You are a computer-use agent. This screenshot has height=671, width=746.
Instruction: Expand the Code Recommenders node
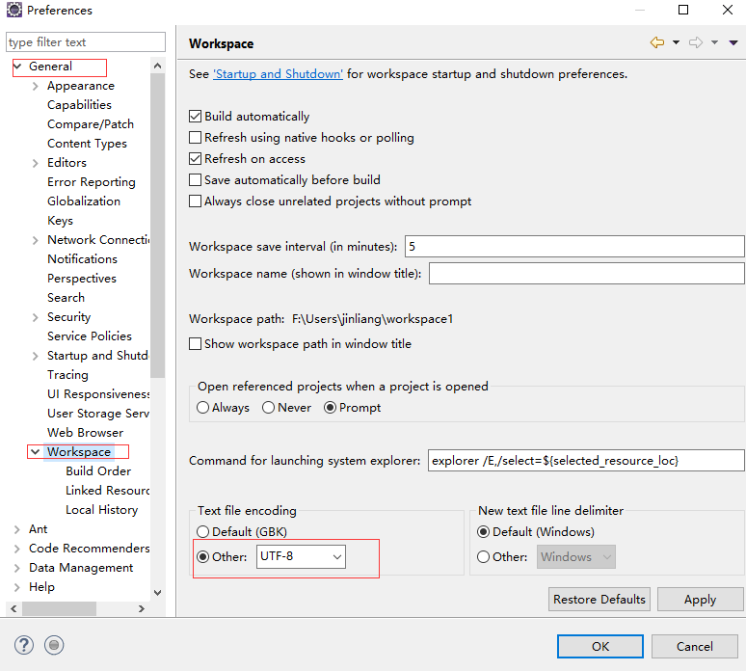pos(17,549)
